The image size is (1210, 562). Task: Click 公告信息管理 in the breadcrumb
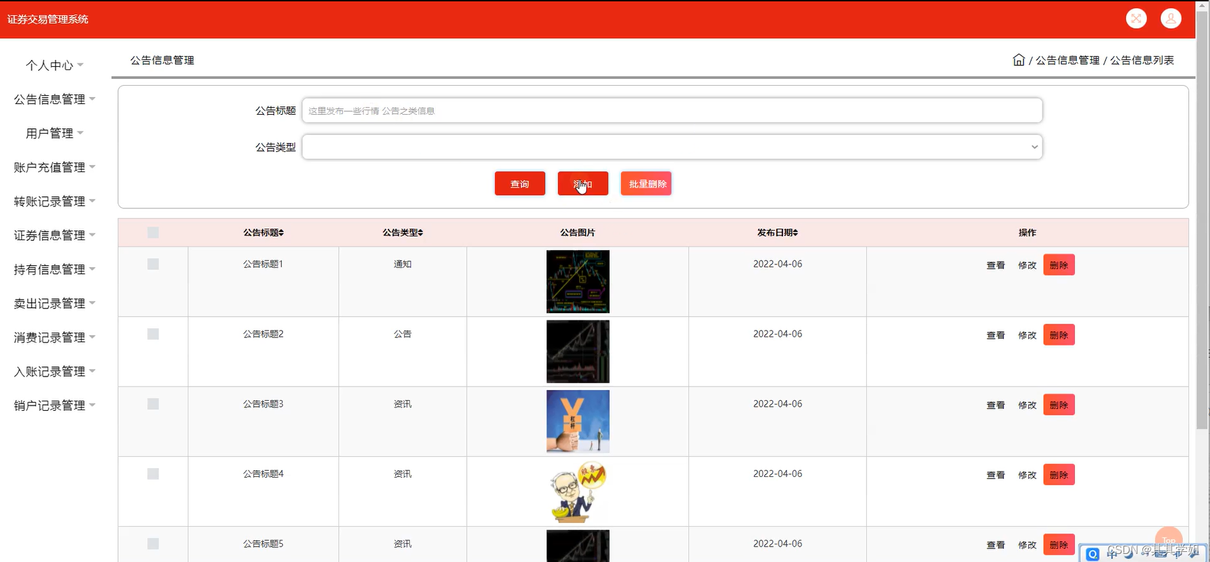(x=1067, y=60)
